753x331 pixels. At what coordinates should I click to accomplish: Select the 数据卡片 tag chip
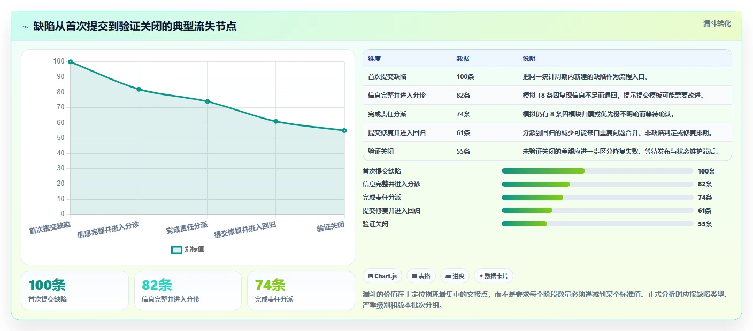pyautogui.click(x=493, y=276)
